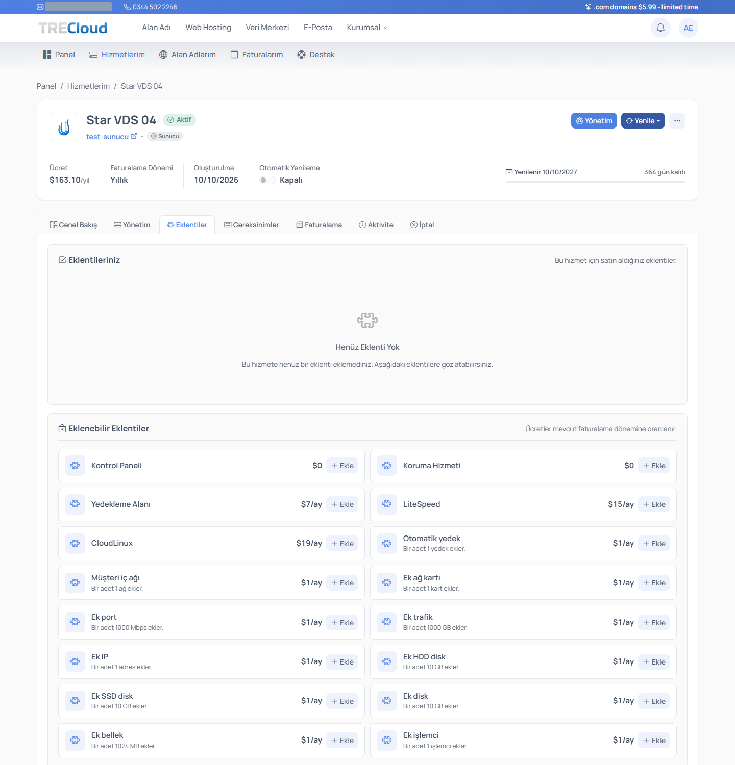
Task: Click the TRECloud logo
Action: pos(73,28)
